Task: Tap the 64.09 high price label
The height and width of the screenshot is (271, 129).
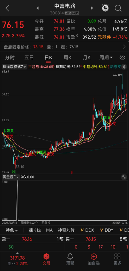Action: coord(118,75)
